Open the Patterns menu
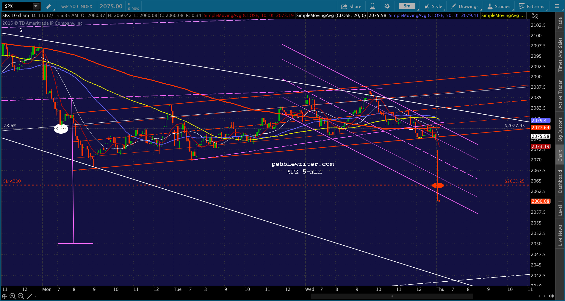 click(x=532, y=6)
